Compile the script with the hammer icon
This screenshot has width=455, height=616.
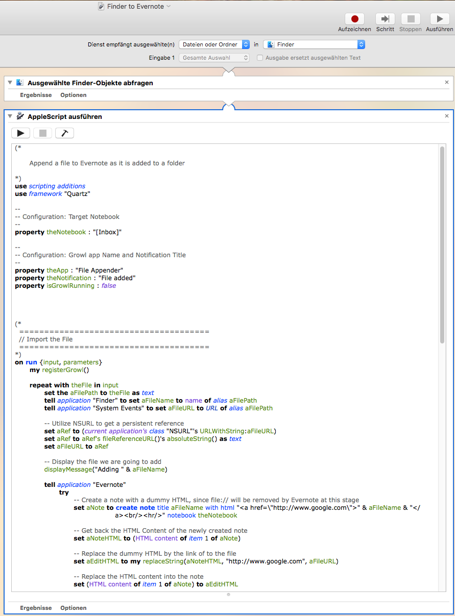coord(64,133)
